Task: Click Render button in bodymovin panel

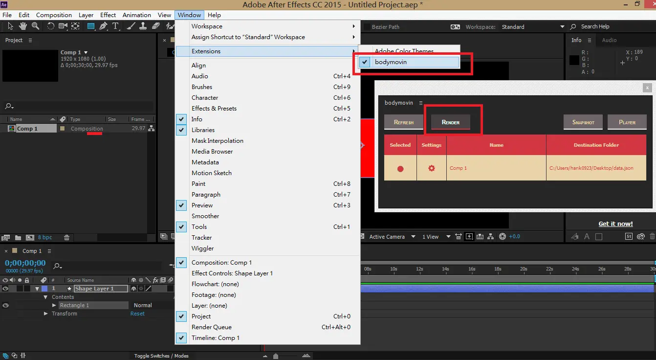Action: (451, 122)
